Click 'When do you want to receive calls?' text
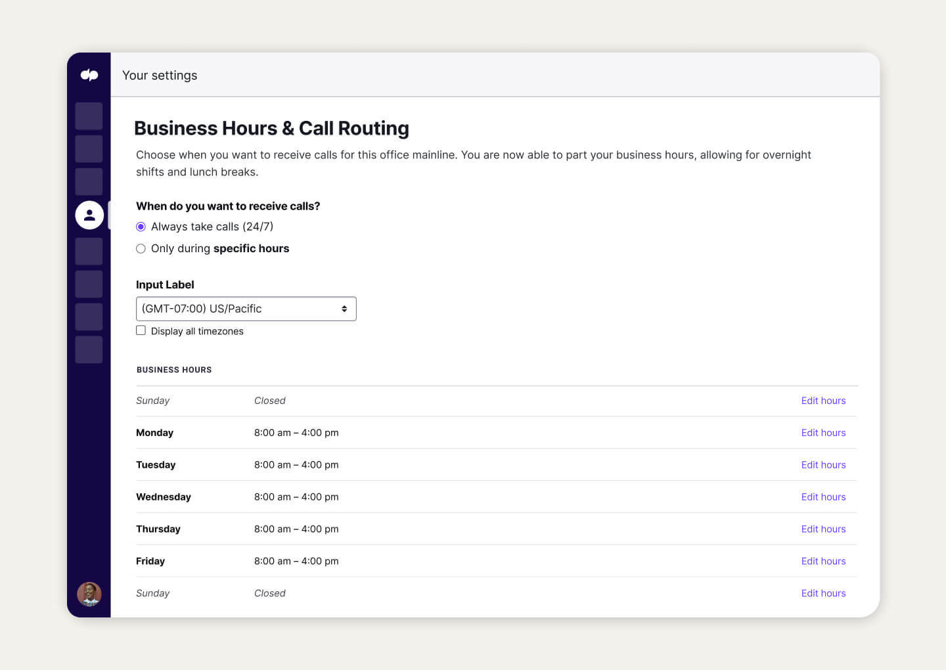Image resolution: width=946 pixels, height=670 pixels. (228, 206)
